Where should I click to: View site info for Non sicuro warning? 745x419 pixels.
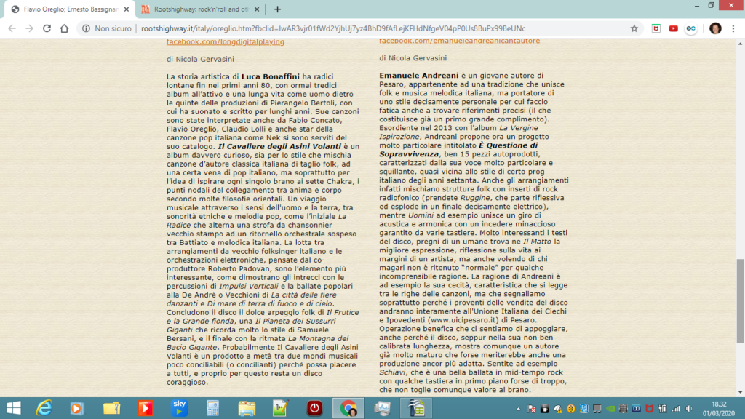pyautogui.click(x=106, y=28)
